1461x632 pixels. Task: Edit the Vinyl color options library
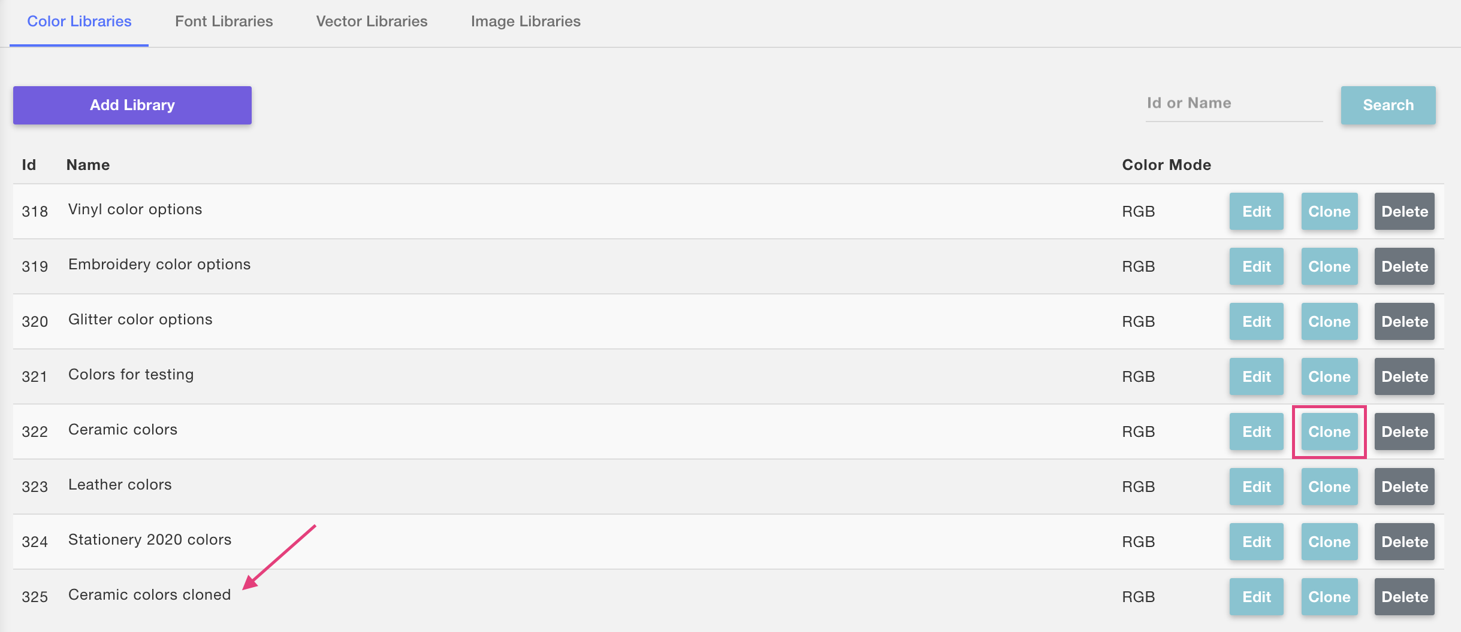(x=1256, y=211)
